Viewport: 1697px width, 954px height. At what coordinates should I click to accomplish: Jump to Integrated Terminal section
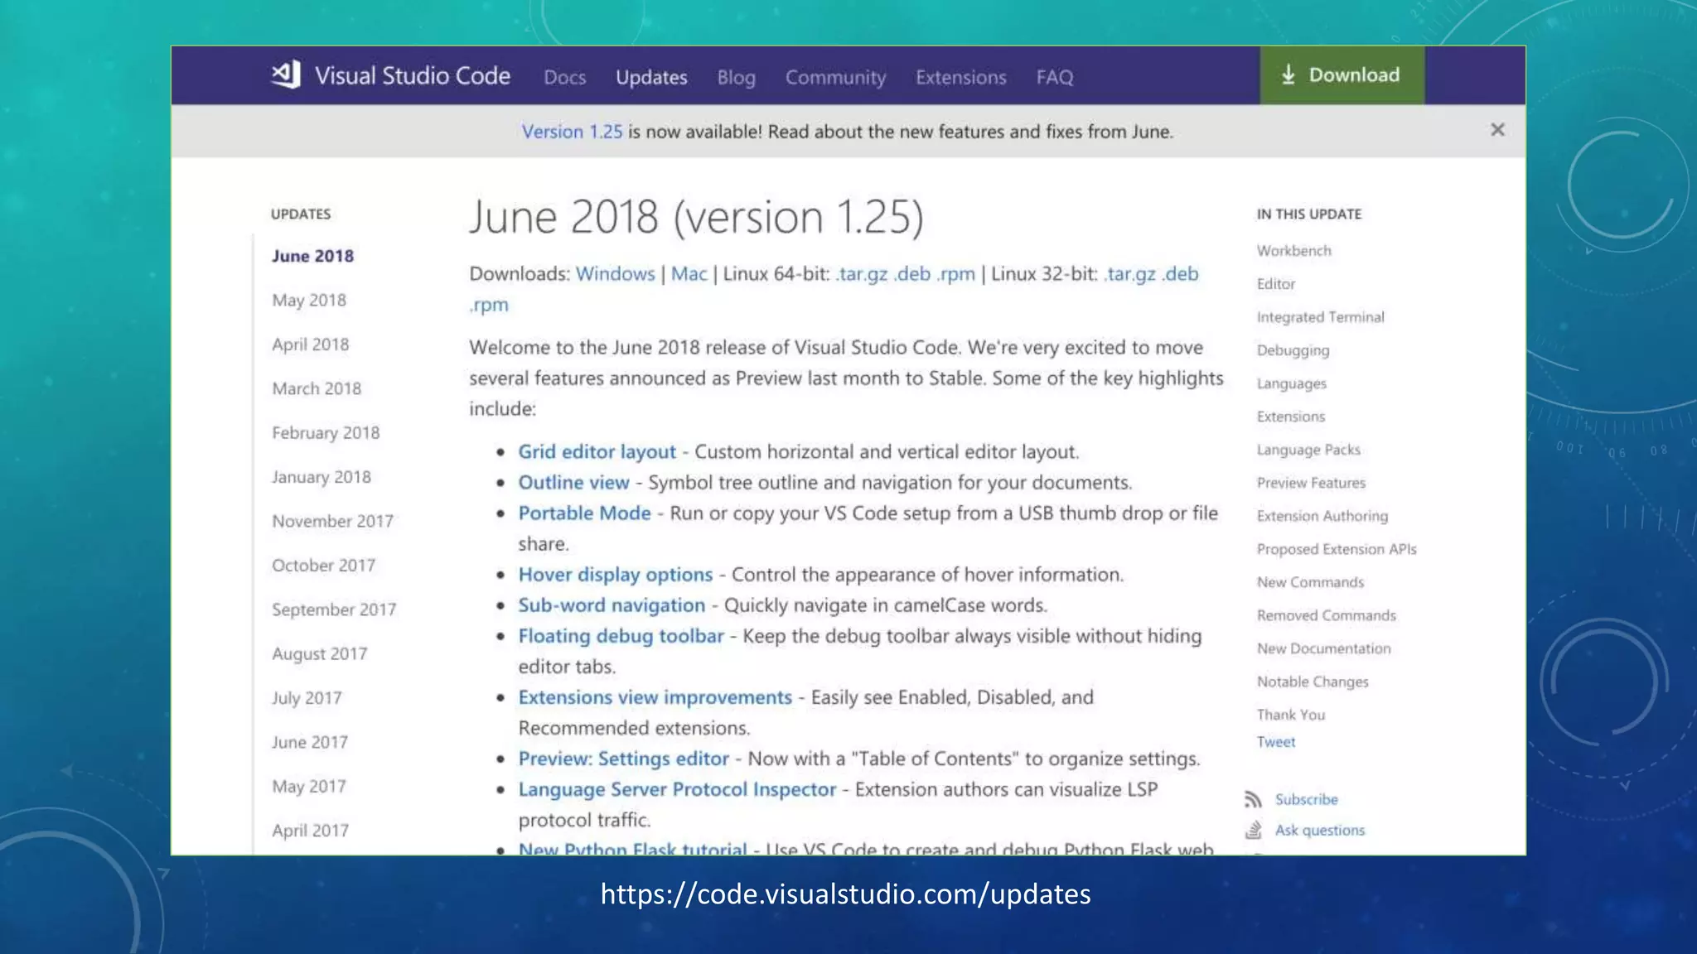1320,317
